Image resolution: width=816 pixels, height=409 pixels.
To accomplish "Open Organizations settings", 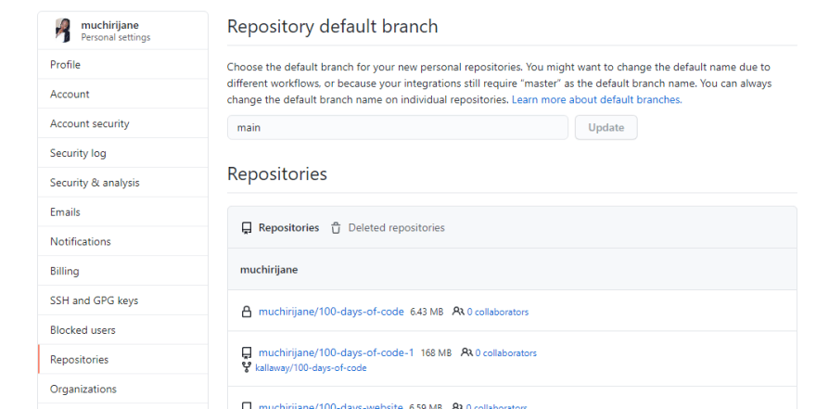I will pyautogui.click(x=122, y=390).
